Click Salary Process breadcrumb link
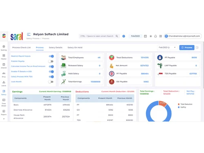The height and width of the screenshot is (153, 204). (x=33, y=38)
